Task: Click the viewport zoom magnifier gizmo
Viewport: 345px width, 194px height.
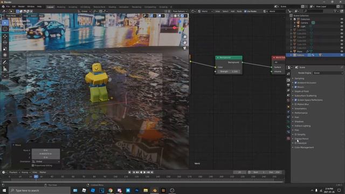Action: [184, 37]
